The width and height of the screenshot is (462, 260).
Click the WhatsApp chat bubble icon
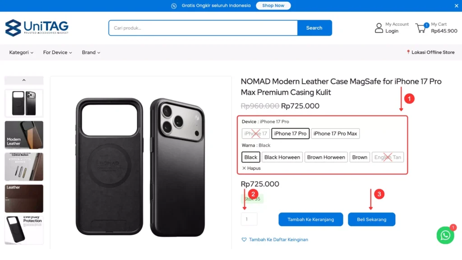pyautogui.click(x=445, y=235)
